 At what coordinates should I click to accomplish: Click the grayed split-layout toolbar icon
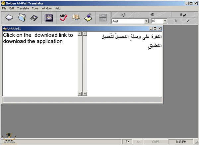[x=103, y=18]
